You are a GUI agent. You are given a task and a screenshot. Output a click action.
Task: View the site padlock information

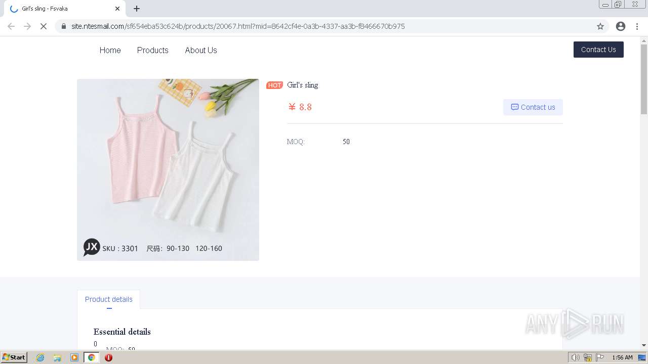coord(63,26)
